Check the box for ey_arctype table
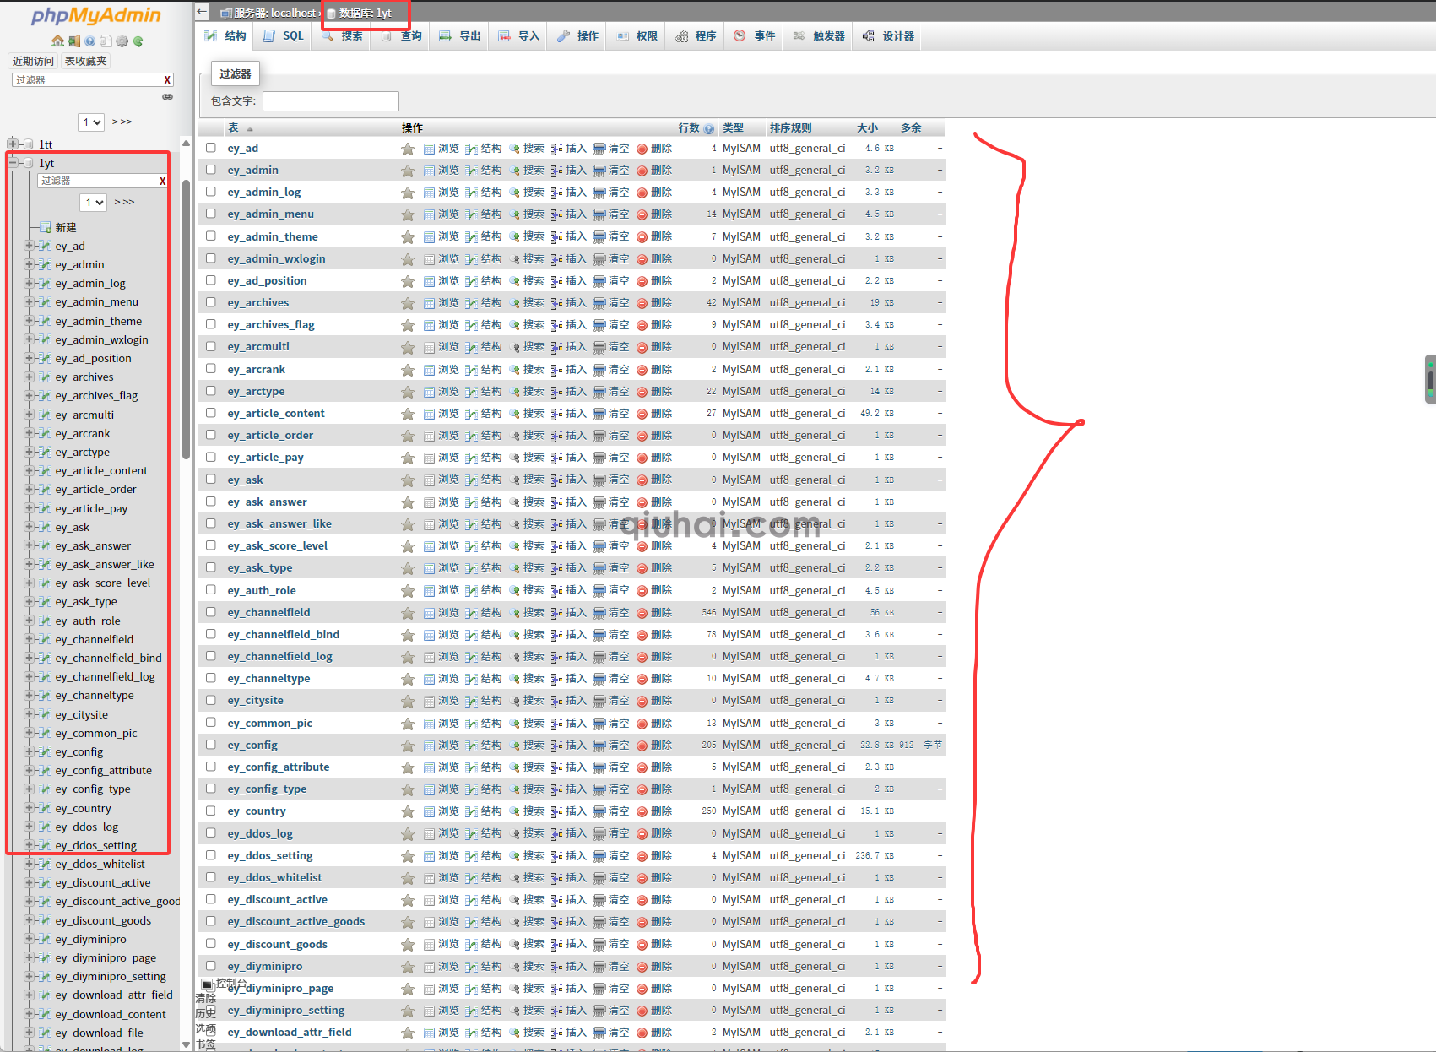 click(x=211, y=391)
